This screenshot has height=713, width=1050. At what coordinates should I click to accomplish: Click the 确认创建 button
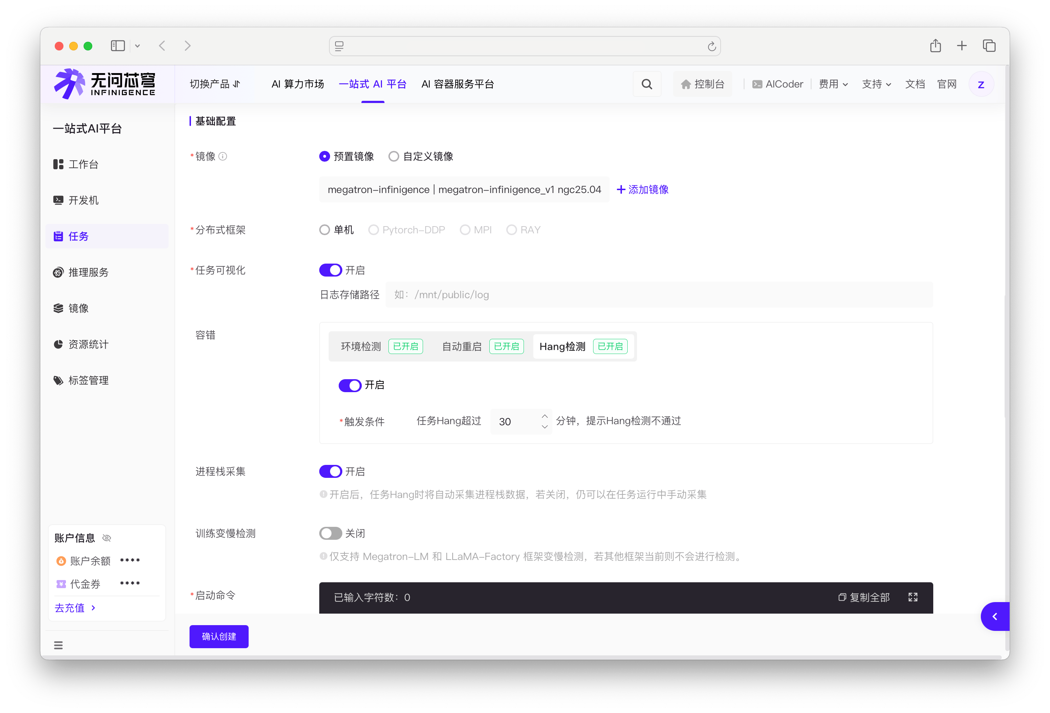click(x=219, y=636)
